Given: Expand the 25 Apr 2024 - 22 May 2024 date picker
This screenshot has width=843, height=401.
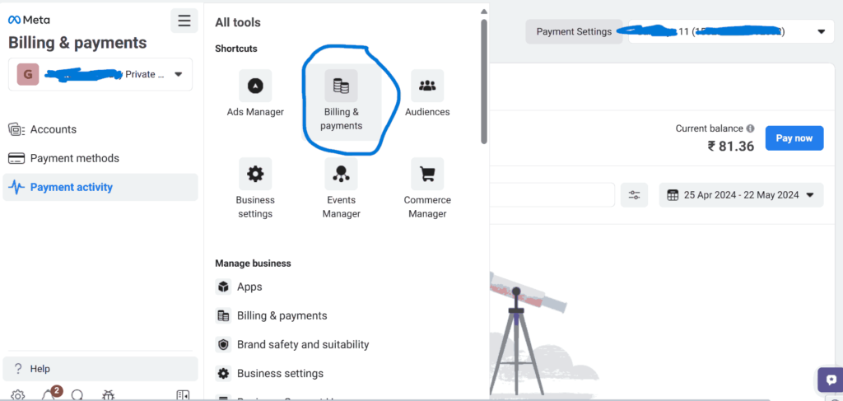Looking at the screenshot, I should click(741, 195).
